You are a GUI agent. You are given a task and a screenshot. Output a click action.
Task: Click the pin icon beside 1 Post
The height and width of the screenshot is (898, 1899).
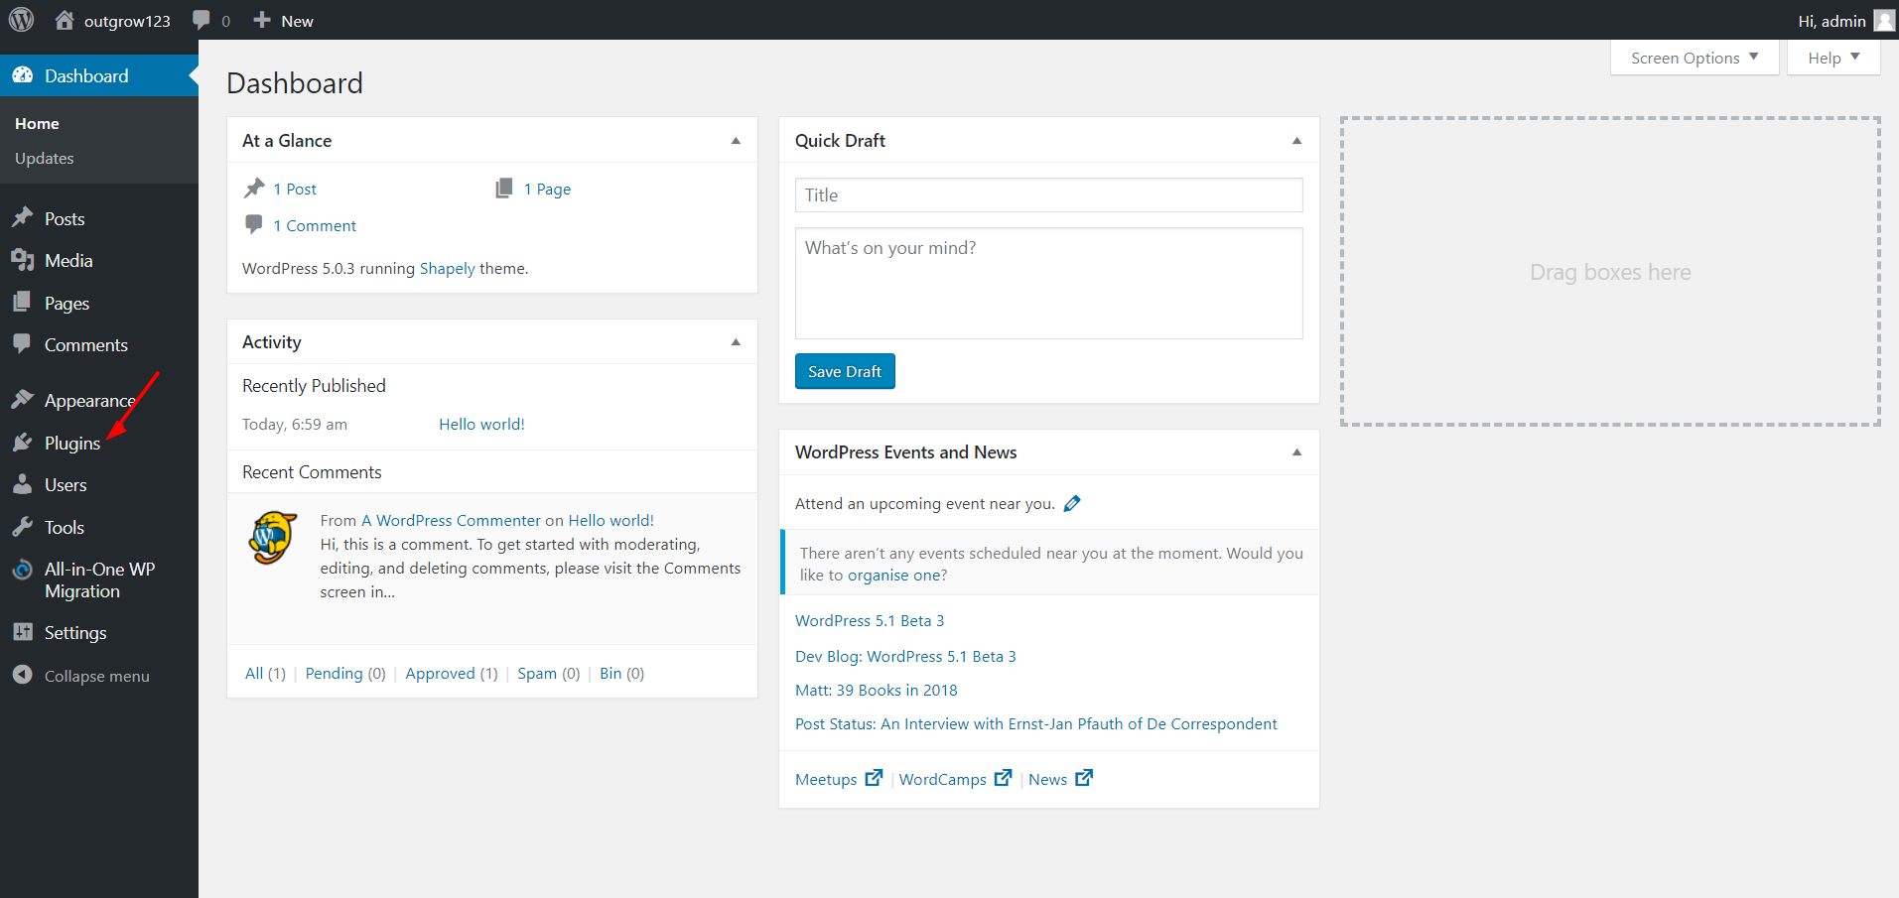(x=254, y=188)
